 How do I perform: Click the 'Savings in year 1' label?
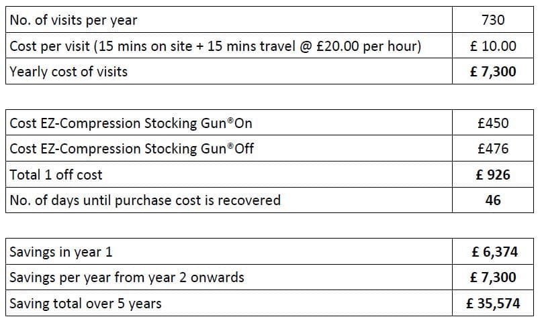[62, 252]
